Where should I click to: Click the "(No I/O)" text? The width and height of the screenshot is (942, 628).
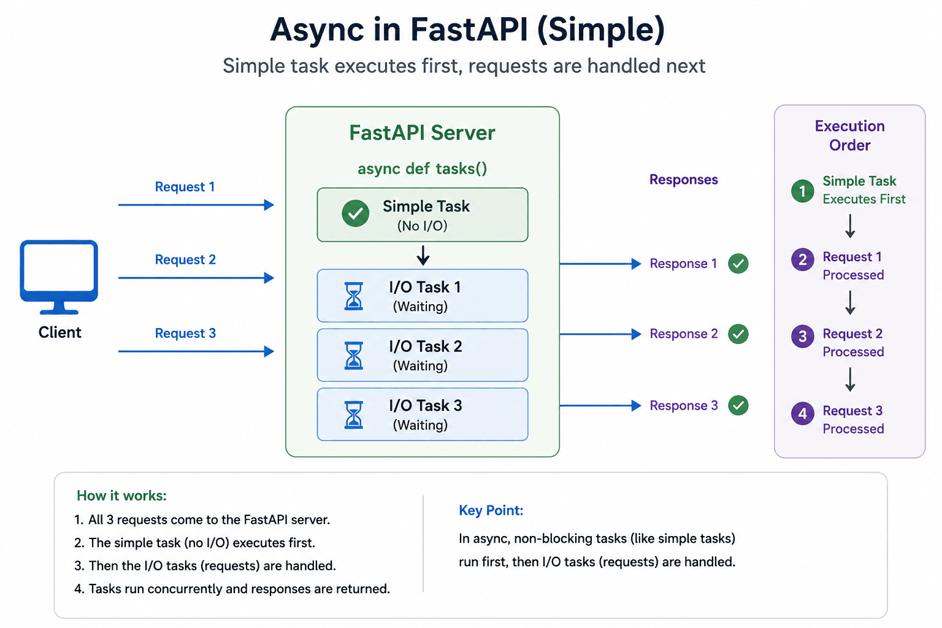[x=423, y=226]
